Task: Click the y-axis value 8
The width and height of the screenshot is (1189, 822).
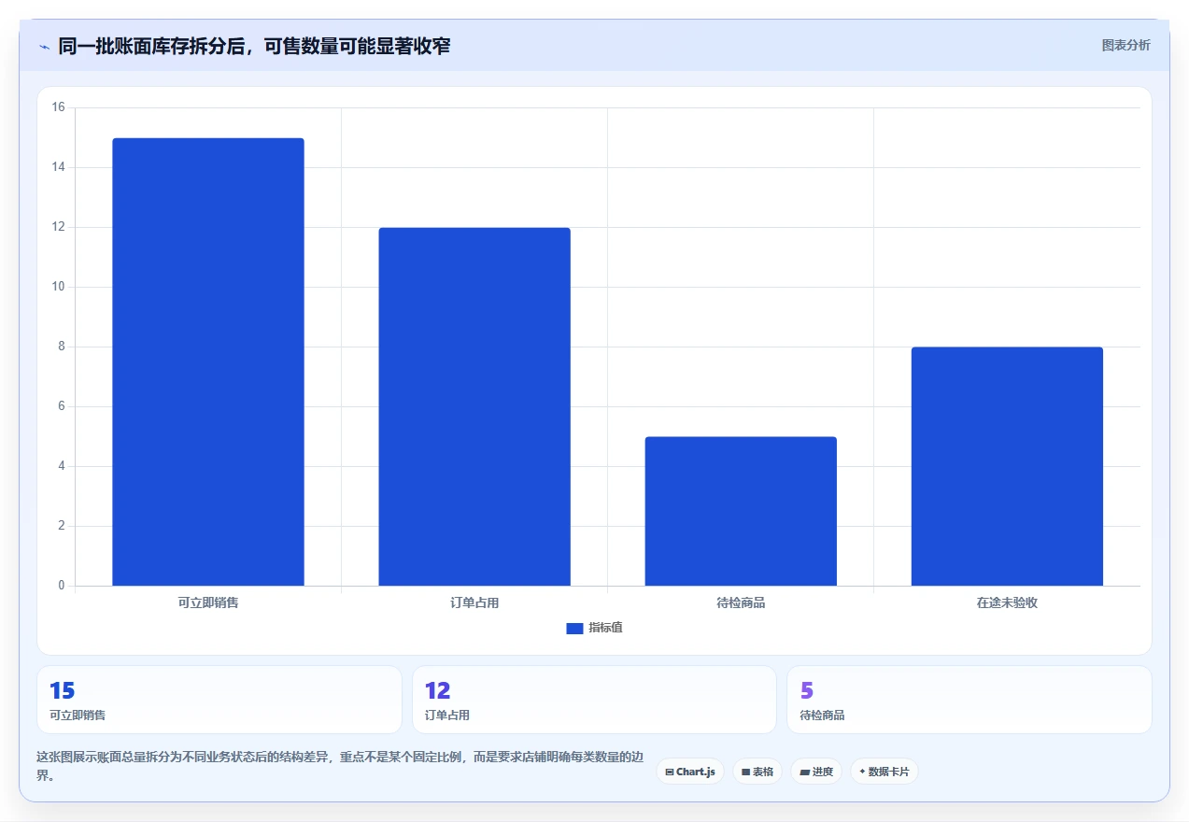Action: point(62,347)
